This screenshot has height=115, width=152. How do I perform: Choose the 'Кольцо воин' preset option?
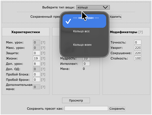[84, 45]
